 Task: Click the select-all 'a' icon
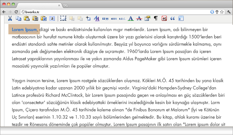[52, 19]
